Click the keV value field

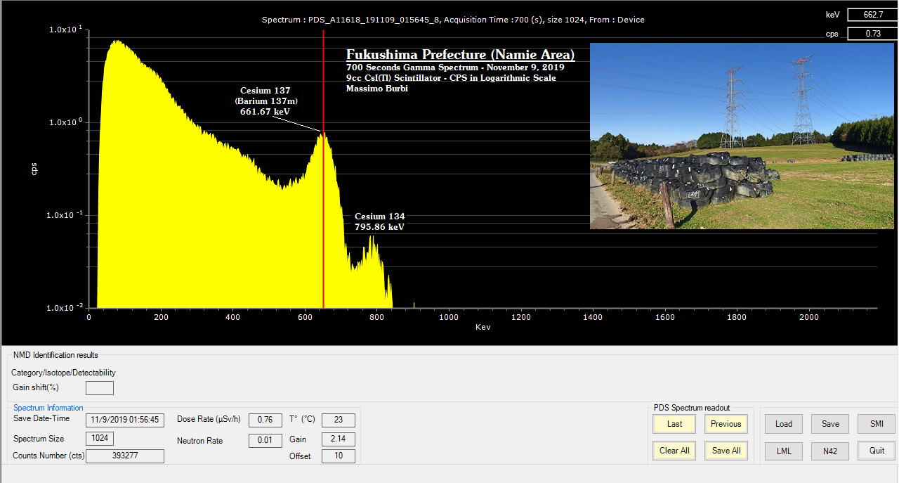[x=872, y=15]
